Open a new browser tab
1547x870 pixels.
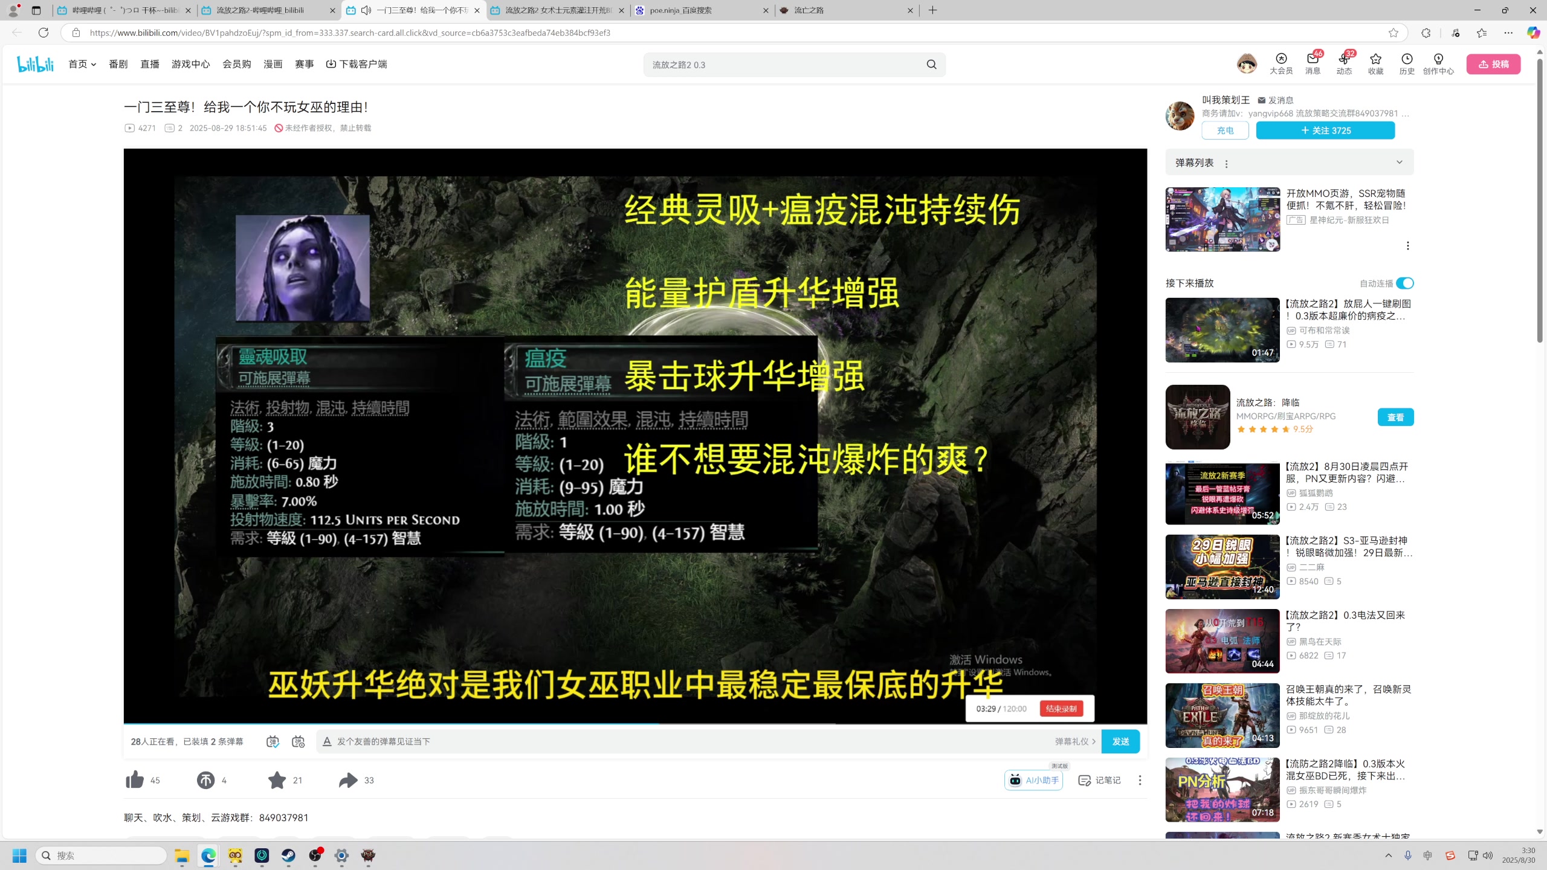[x=932, y=10]
